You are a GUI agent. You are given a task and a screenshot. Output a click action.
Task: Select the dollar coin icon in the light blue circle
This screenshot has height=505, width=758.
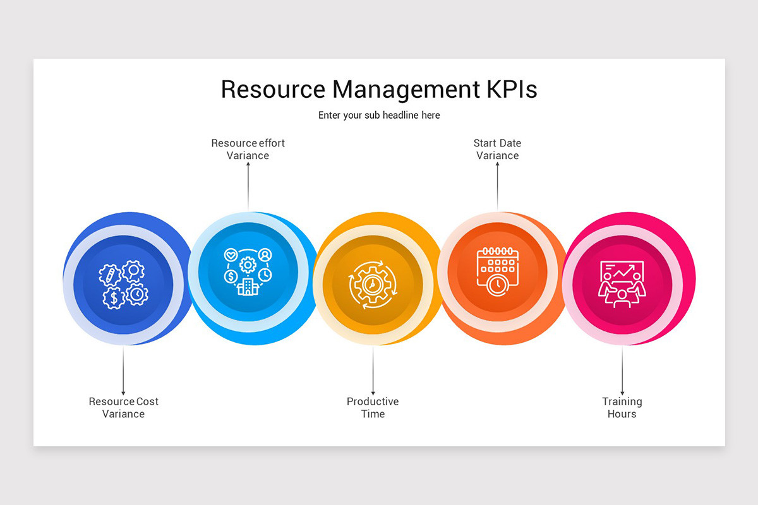pos(231,276)
